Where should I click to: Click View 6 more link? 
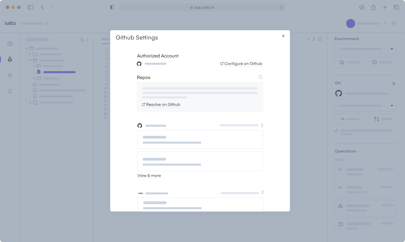coord(149,176)
